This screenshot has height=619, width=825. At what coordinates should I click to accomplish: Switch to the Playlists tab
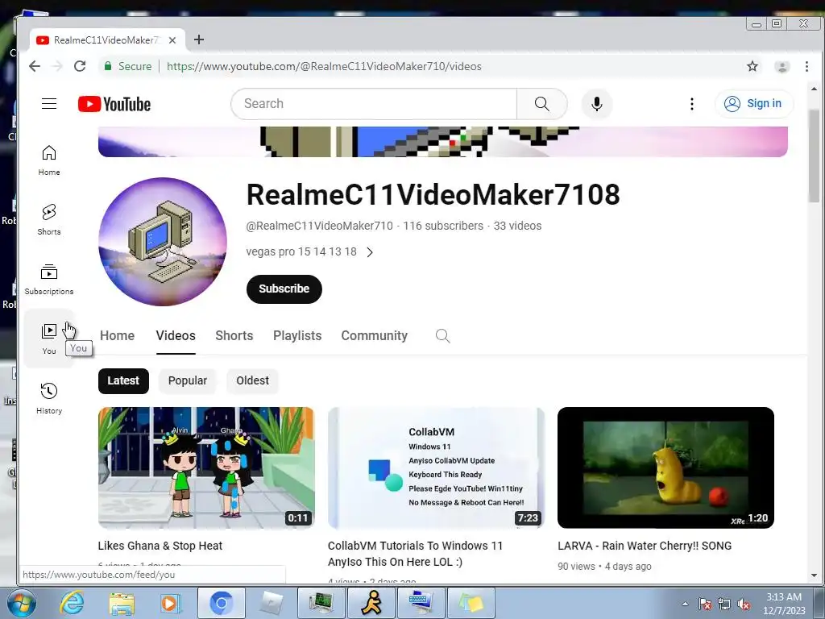(297, 336)
